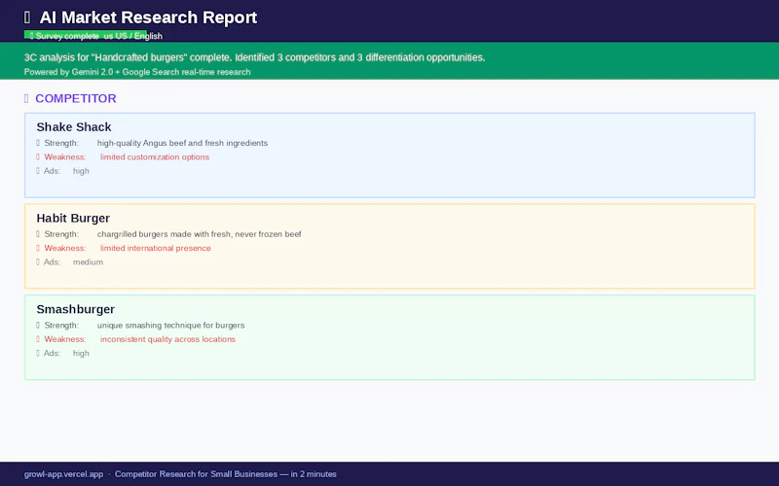Click the Strength icon in the Shake Shack card

38,143
